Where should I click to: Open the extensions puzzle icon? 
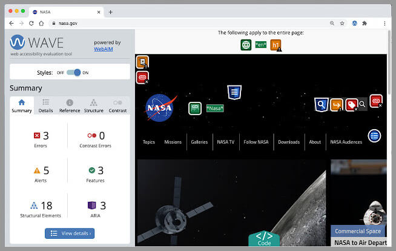tap(365, 23)
